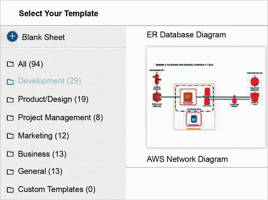Click the General folder icon
This screenshot has width=268, height=200.
click(10, 172)
